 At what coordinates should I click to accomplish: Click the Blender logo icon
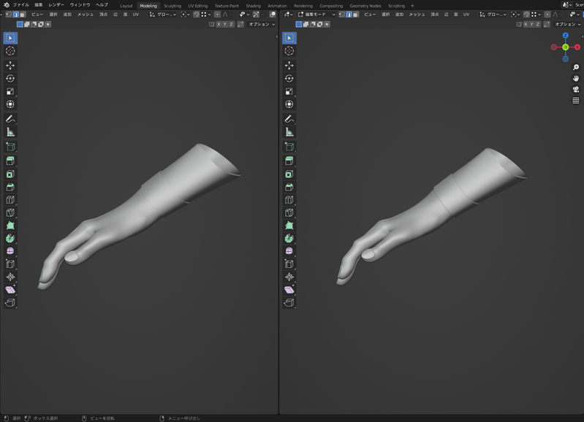7,5
